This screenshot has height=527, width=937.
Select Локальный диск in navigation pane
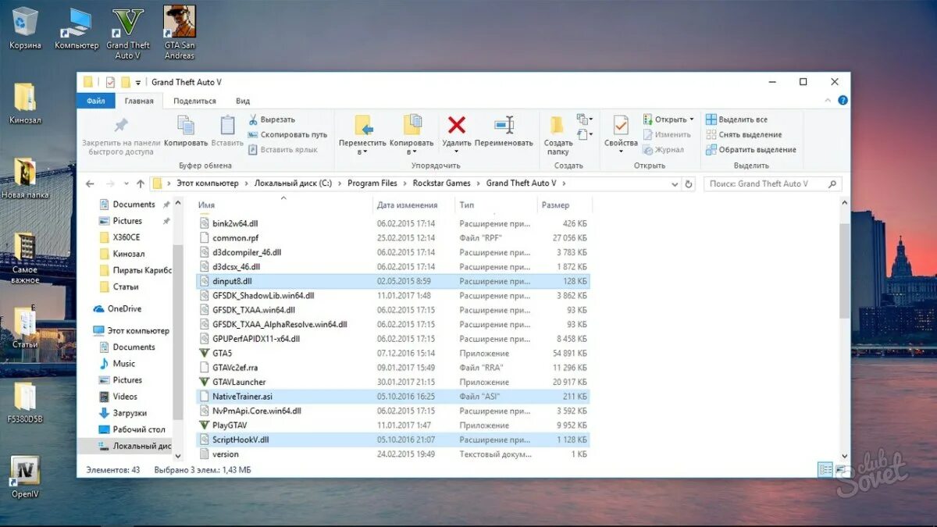pyautogui.click(x=134, y=446)
